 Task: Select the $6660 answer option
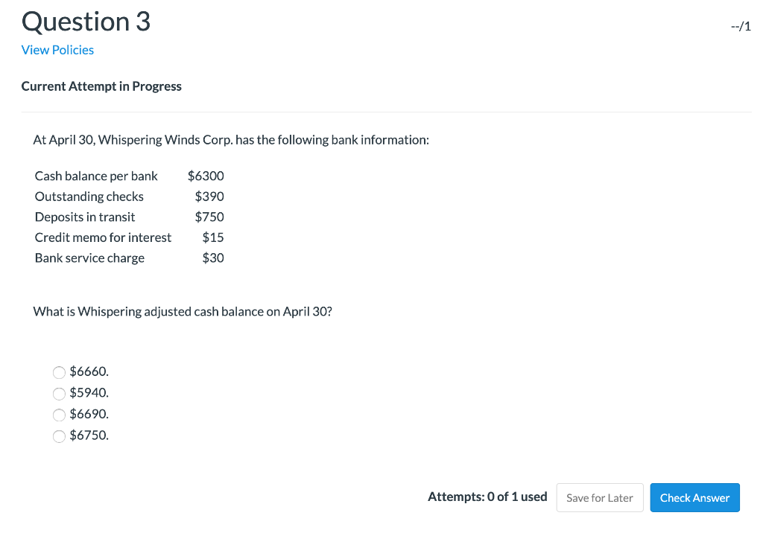point(59,372)
